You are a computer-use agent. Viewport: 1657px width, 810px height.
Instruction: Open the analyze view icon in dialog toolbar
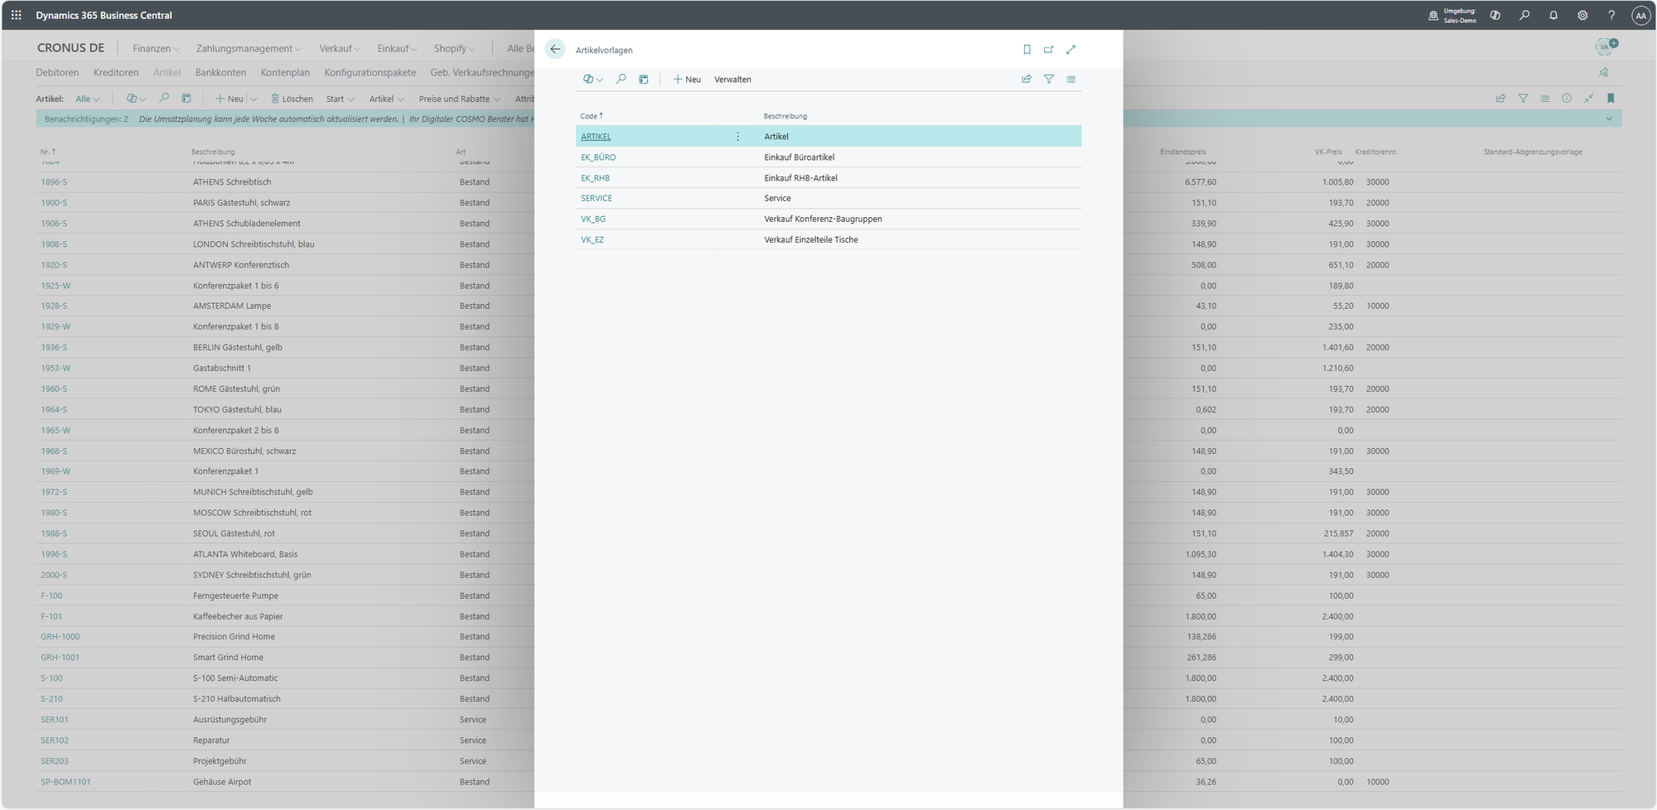click(x=644, y=80)
